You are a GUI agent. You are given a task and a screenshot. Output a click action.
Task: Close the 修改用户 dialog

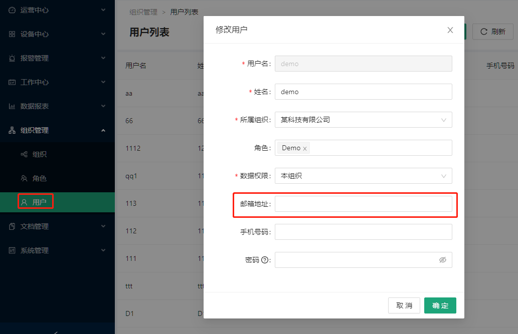pos(450,30)
